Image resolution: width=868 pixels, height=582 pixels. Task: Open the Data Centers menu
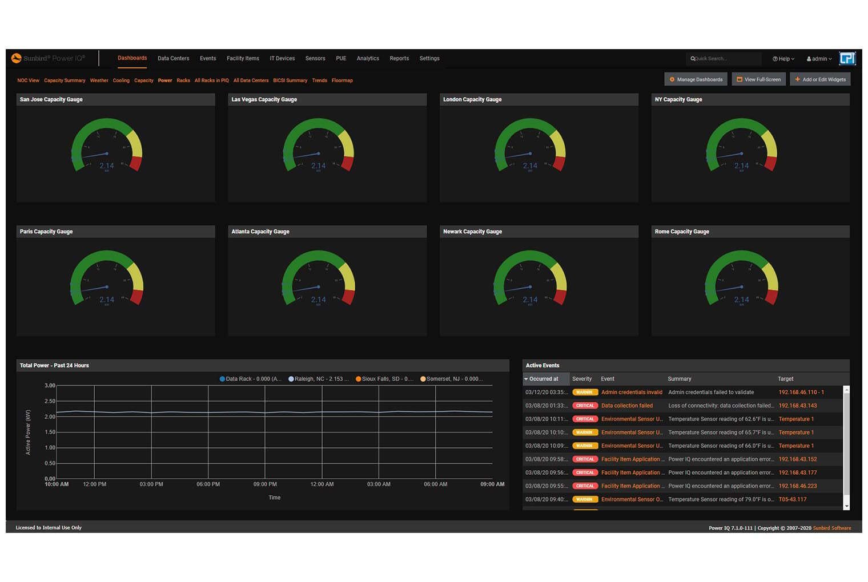click(173, 58)
